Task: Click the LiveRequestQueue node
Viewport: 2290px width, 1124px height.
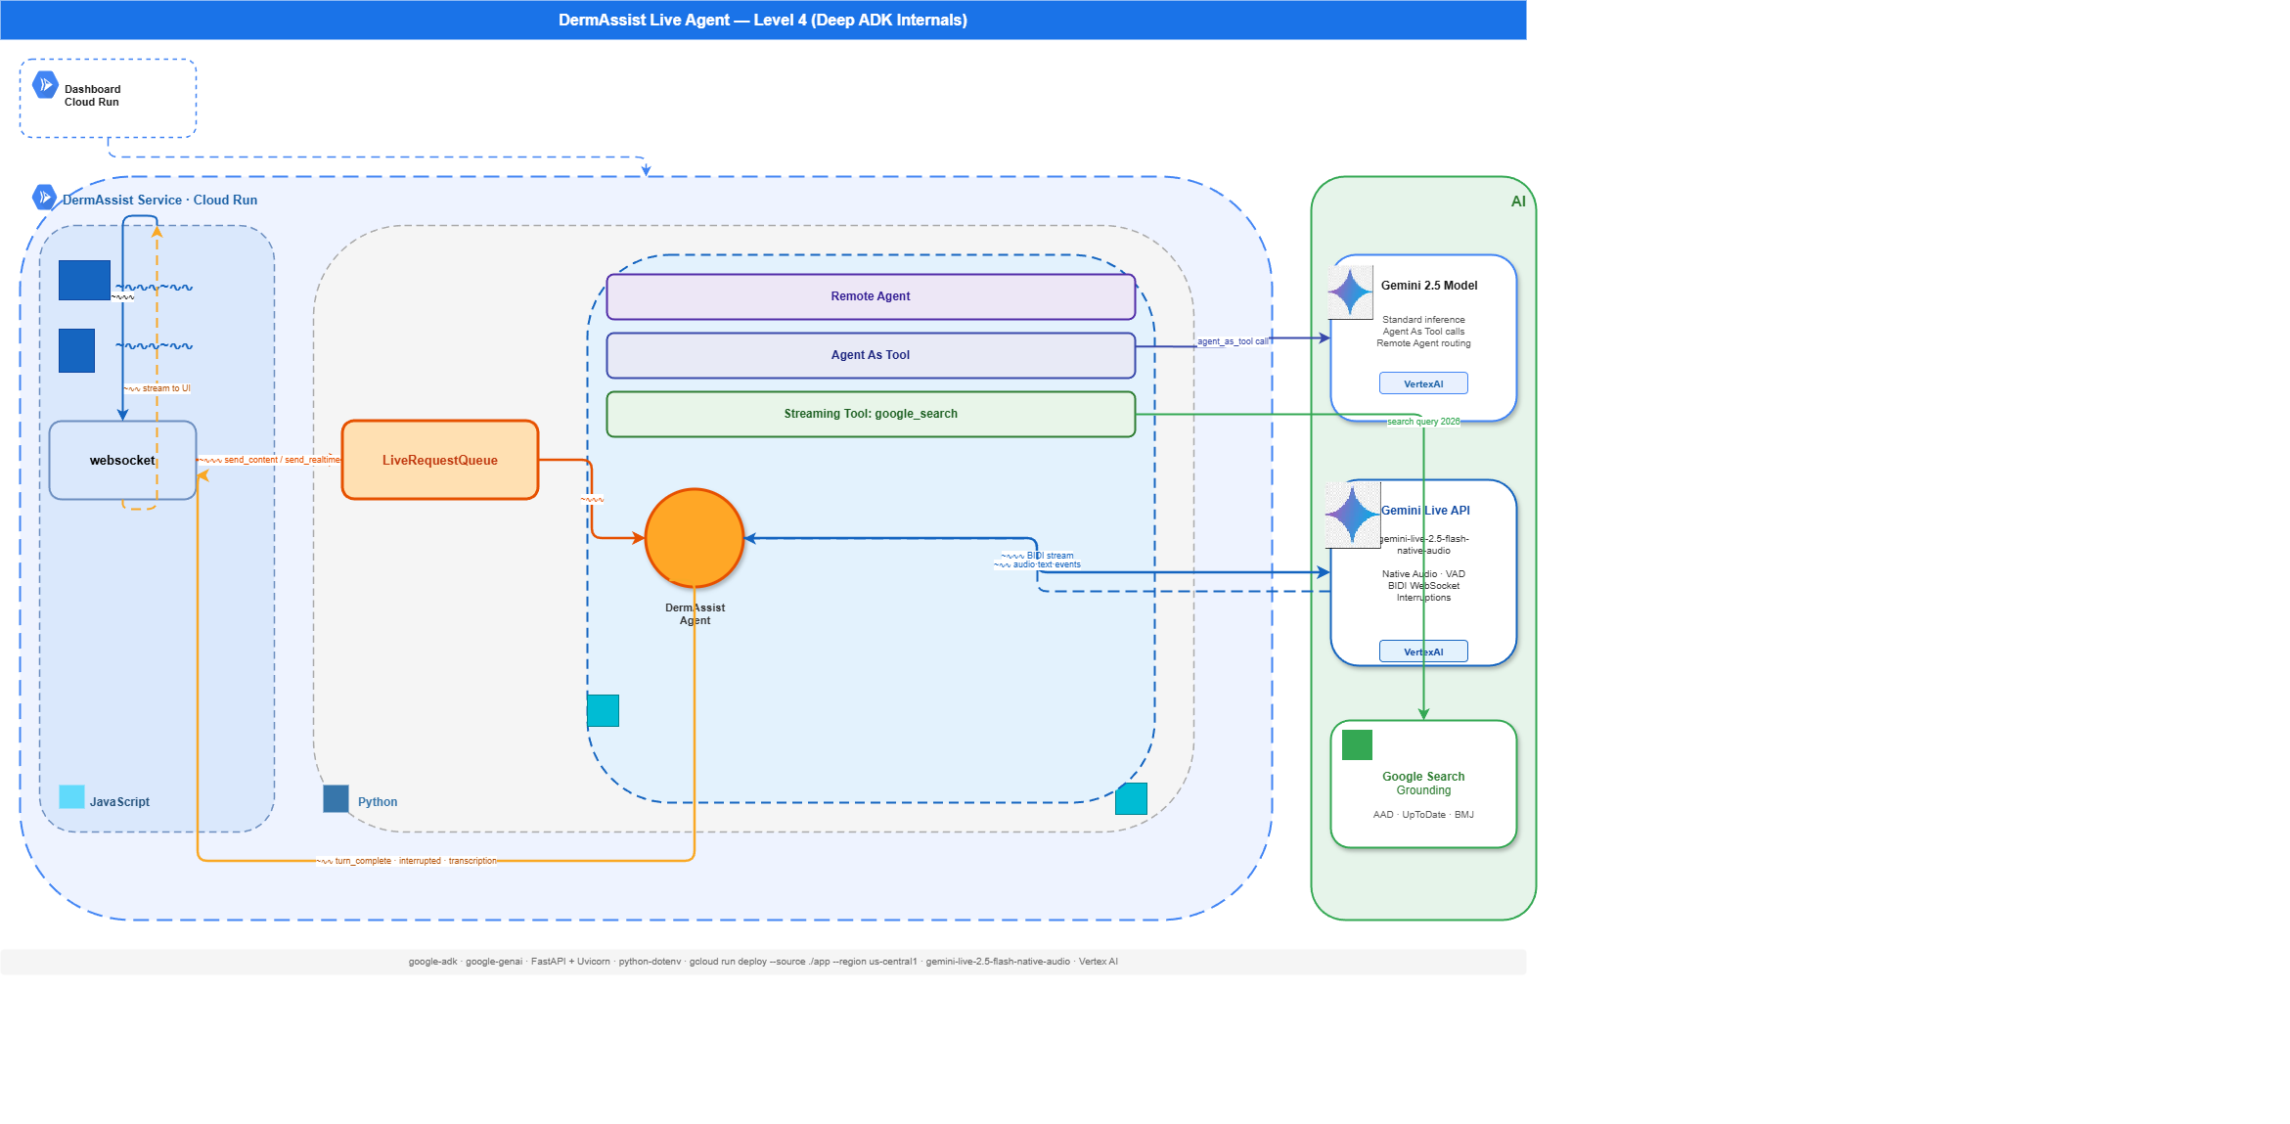Action: [439, 460]
